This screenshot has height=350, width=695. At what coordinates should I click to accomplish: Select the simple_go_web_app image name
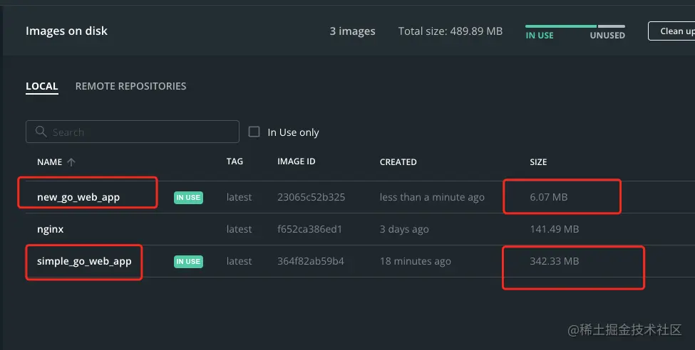tap(84, 261)
